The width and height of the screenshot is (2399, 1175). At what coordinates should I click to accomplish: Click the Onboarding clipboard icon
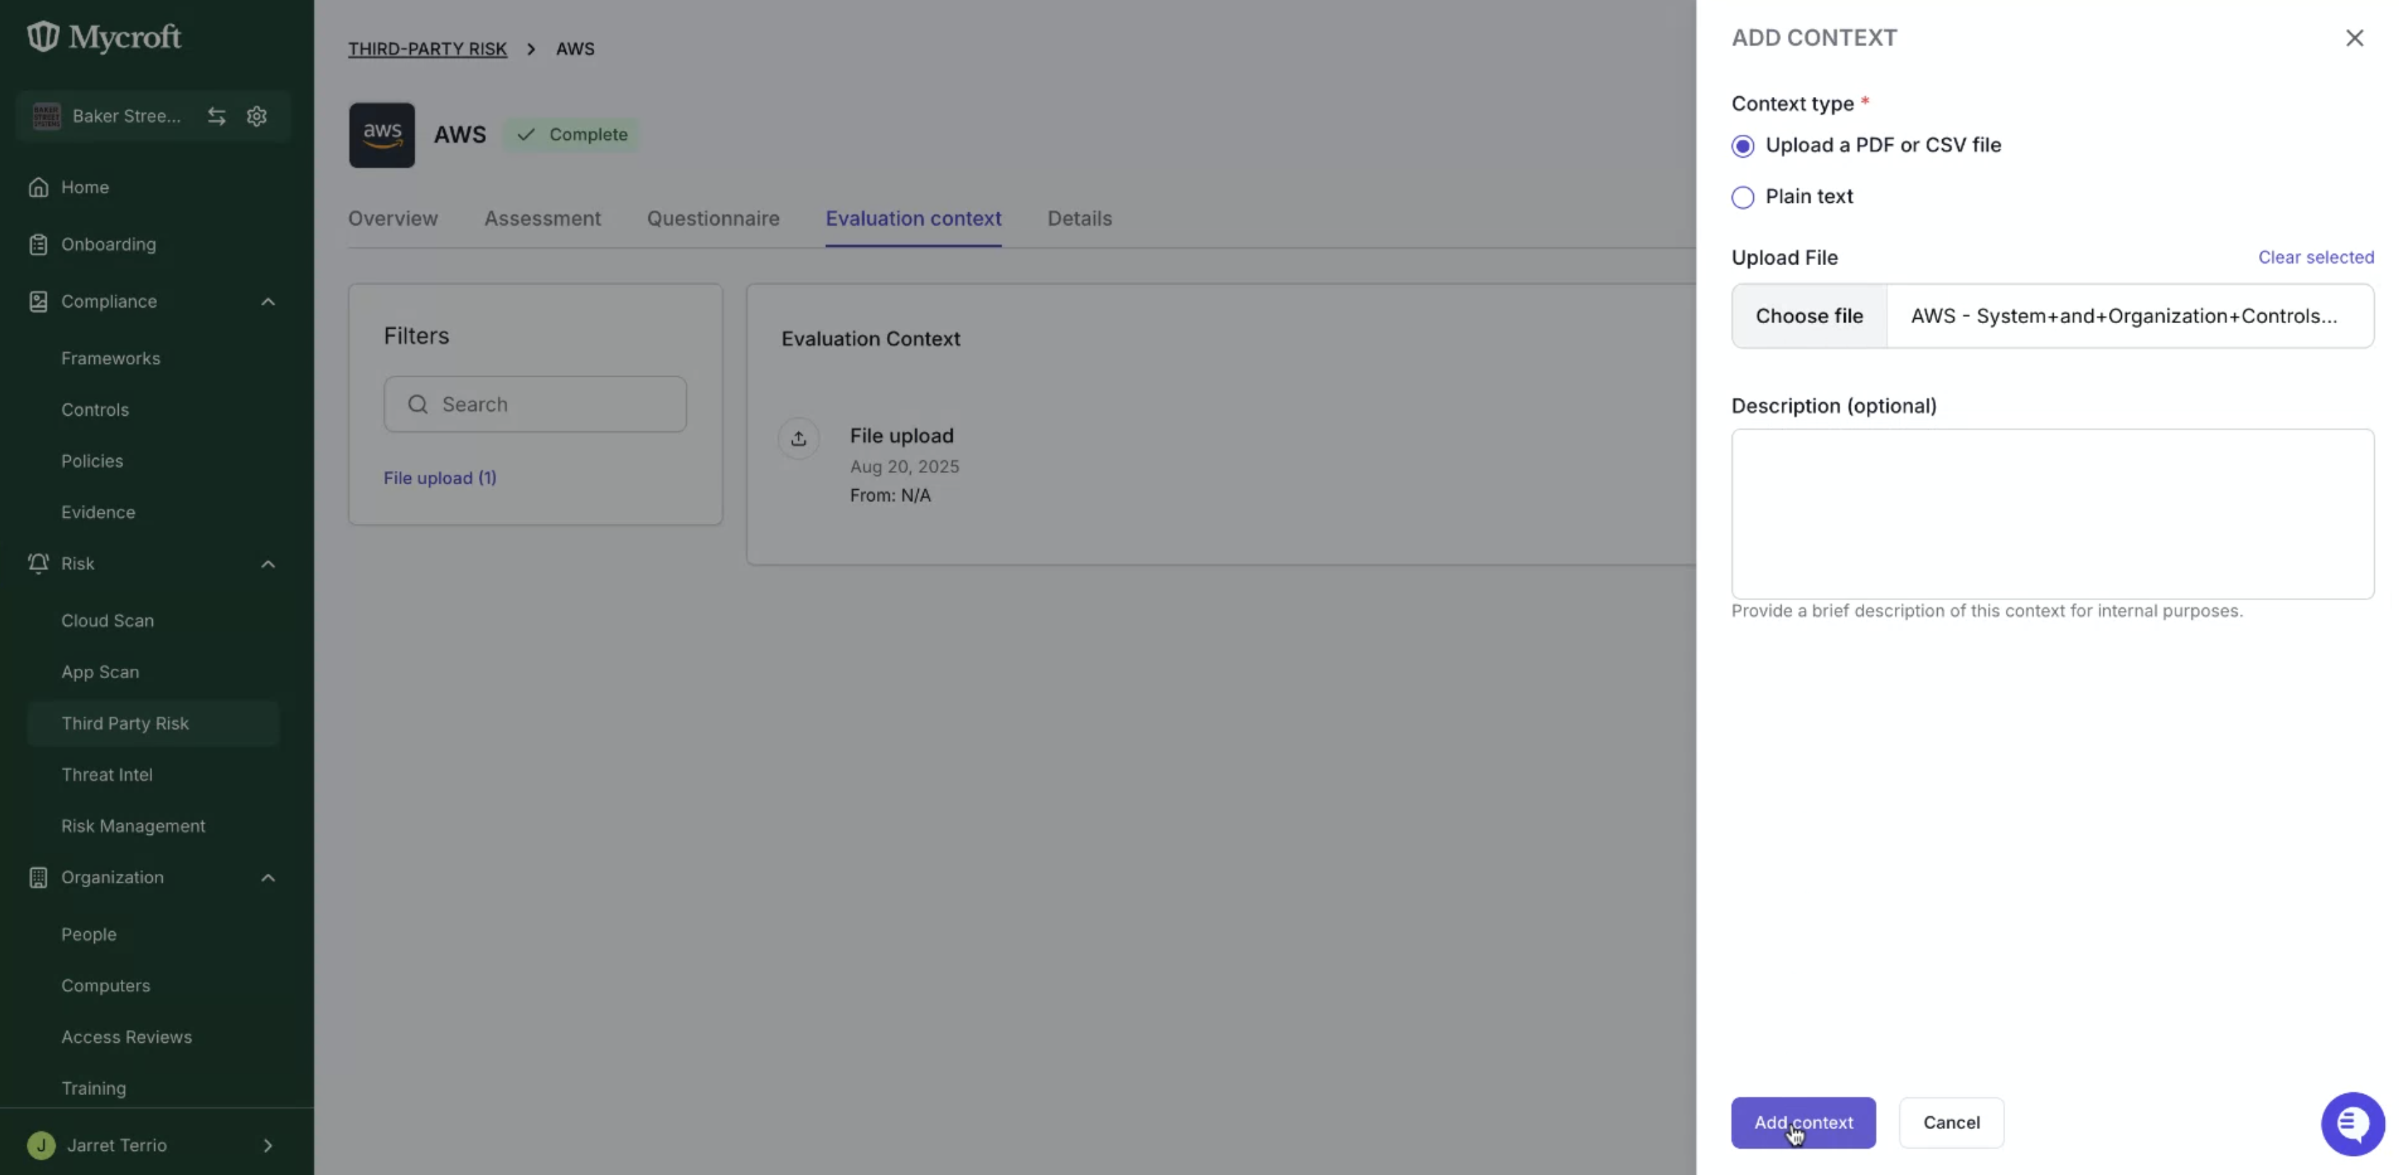[x=38, y=244]
